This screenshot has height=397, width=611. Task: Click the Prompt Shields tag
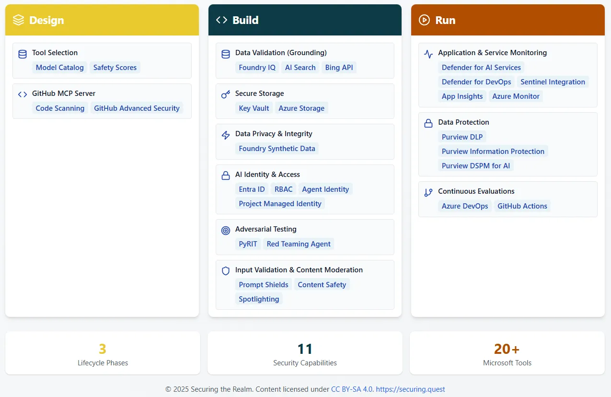pos(264,284)
